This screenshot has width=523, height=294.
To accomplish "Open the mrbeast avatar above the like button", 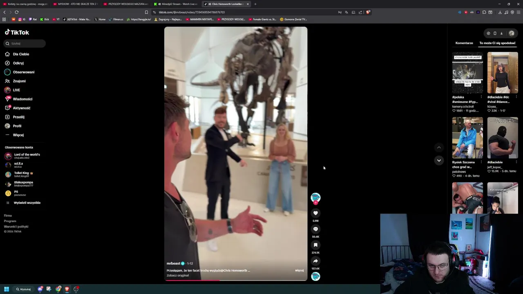I will (x=315, y=198).
